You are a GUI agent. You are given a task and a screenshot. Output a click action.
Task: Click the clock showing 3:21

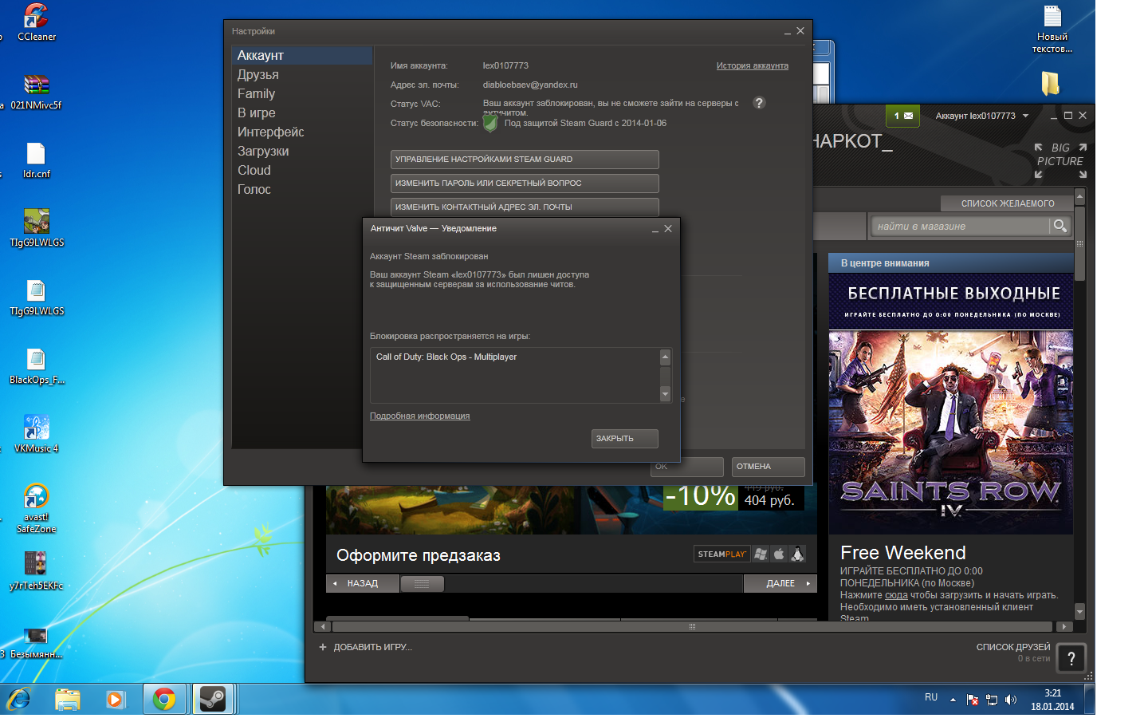(x=1052, y=693)
